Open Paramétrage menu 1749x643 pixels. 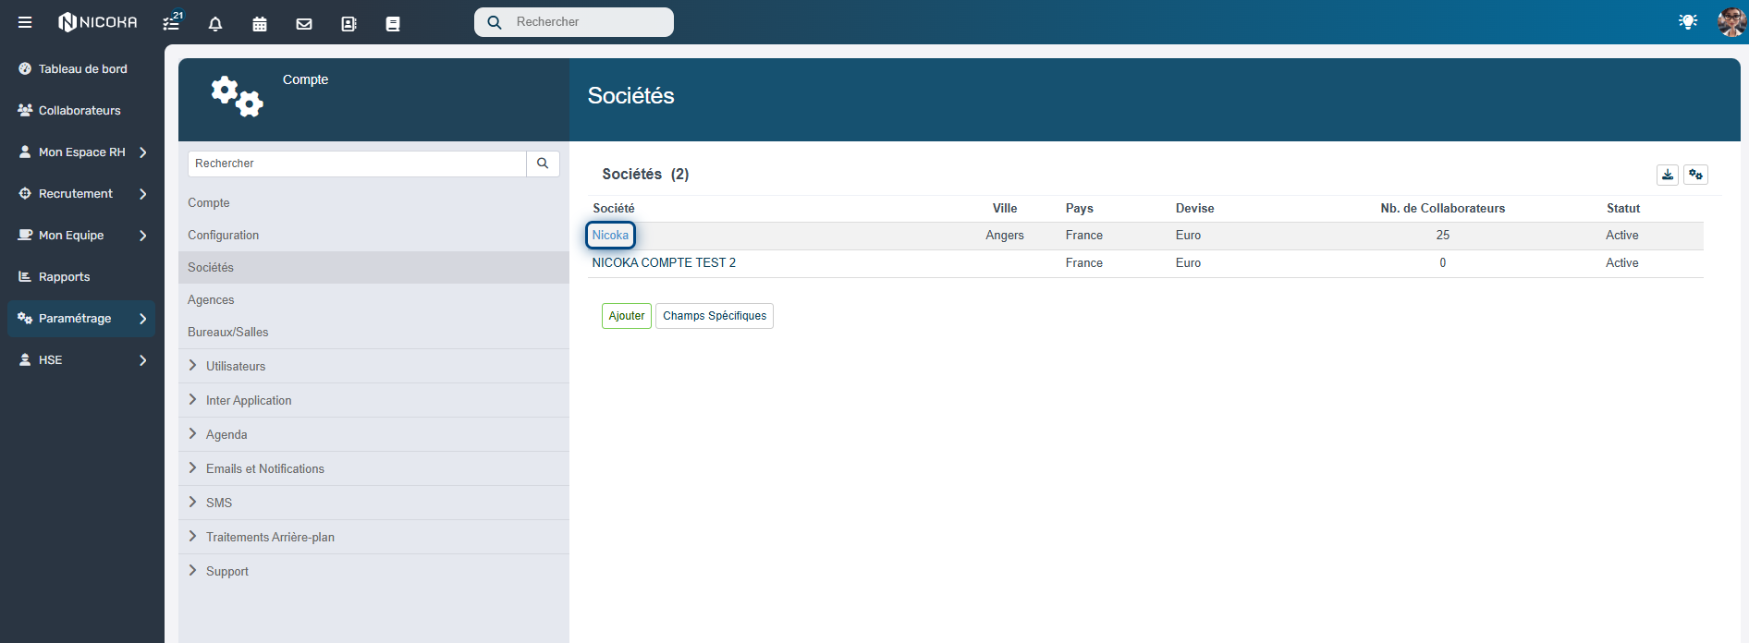pos(81,319)
